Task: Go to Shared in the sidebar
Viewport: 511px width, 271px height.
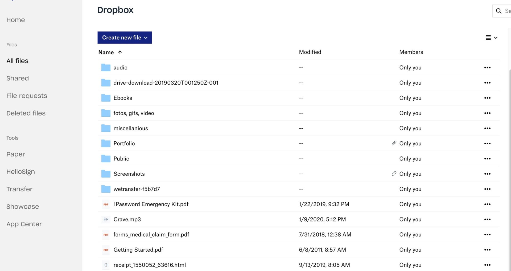Action: (18, 78)
